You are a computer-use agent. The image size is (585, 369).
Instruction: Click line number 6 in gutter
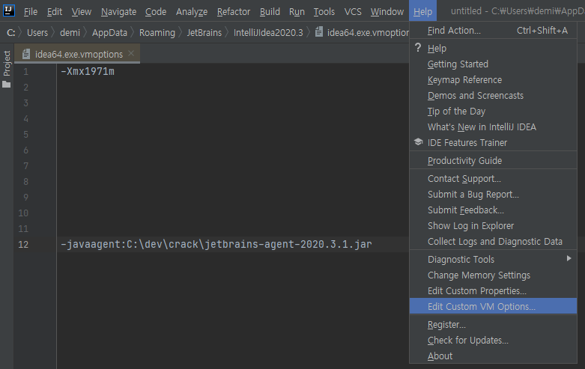(x=25, y=150)
